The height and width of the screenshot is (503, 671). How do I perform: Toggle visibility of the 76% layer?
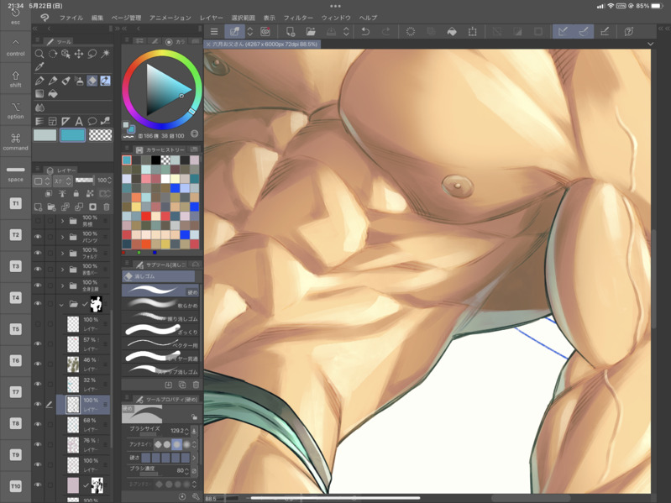point(38,444)
